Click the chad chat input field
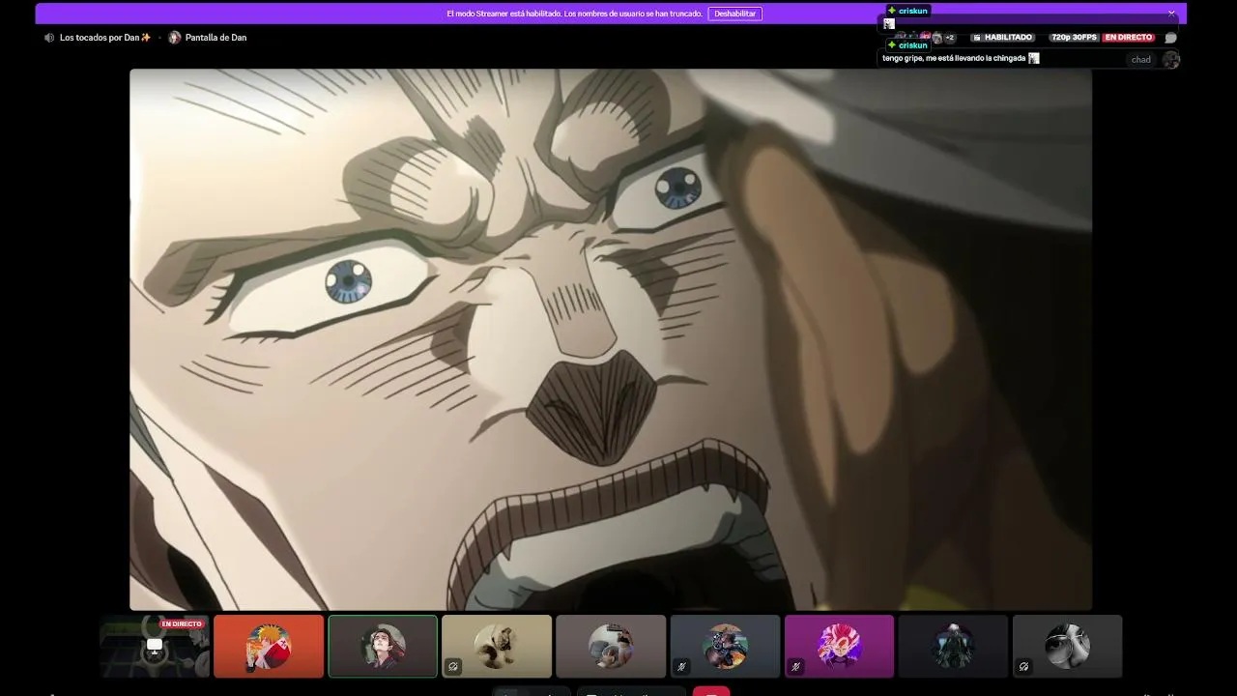Viewport: 1237px width, 696px height. [1141, 59]
